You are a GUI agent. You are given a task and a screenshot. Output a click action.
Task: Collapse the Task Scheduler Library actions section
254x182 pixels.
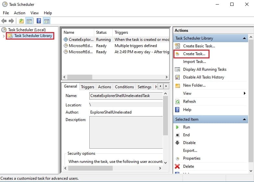point(244,38)
